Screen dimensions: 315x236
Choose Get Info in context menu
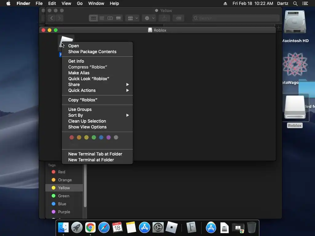click(x=98, y=61)
